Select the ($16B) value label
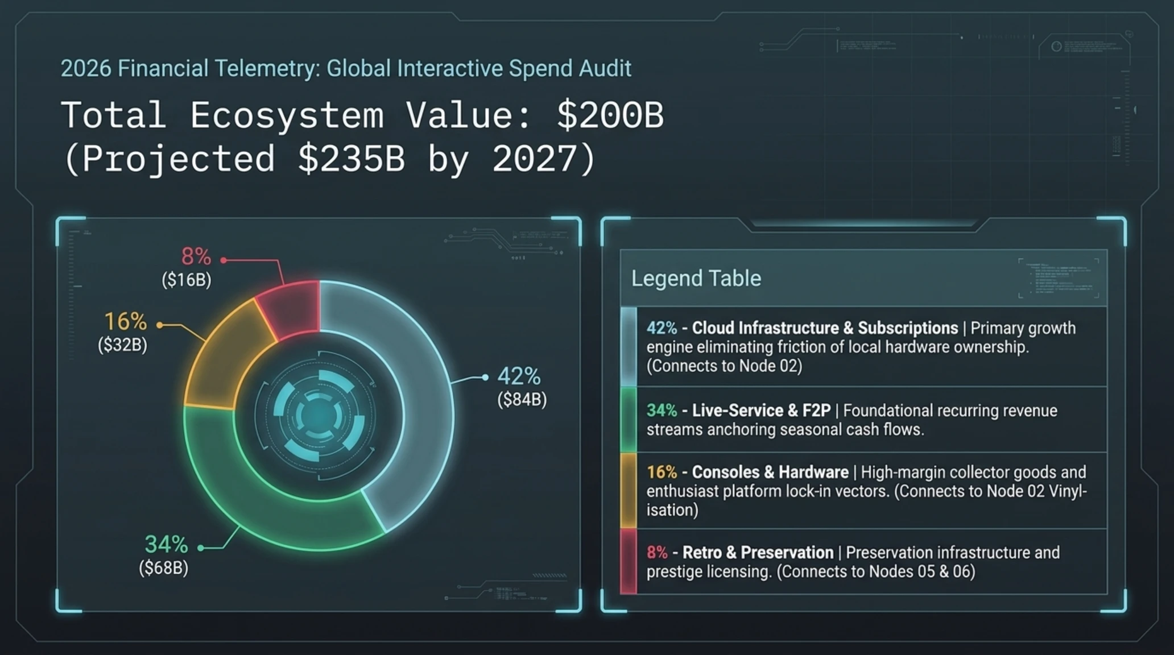The width and height of the screenshot is (1174, 655). pos(187,280)
